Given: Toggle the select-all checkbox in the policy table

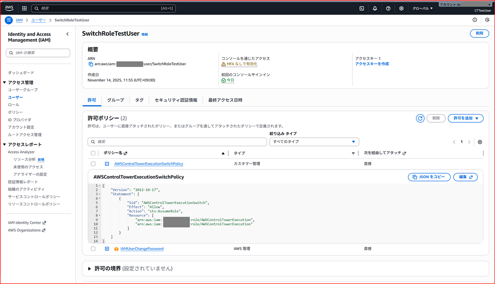Looking at the screenshot, I should (x=93, y=153).
